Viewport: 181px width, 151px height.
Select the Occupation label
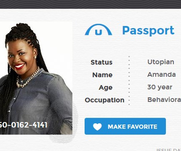click(x=104, y=100)
